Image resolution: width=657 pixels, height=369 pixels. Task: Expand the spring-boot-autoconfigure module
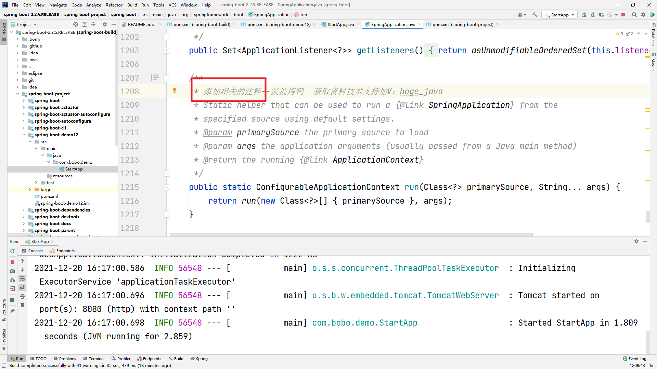tap(24, 121)
